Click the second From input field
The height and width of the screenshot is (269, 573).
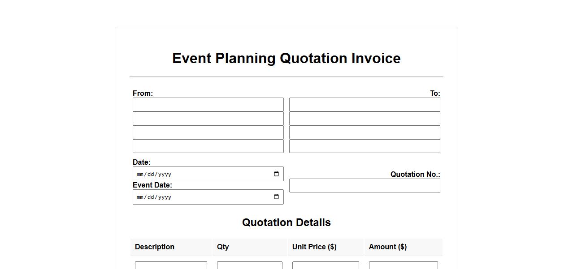pos(208,119)
